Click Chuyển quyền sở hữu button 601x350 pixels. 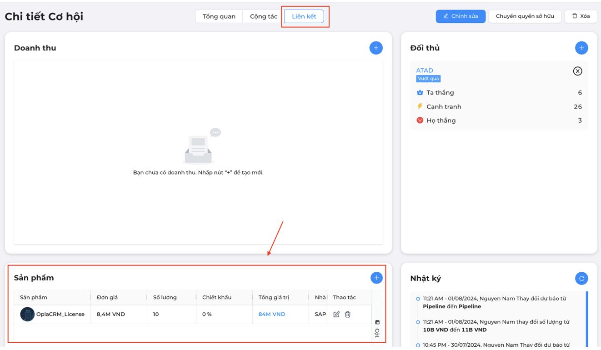[x=525, y=16]
